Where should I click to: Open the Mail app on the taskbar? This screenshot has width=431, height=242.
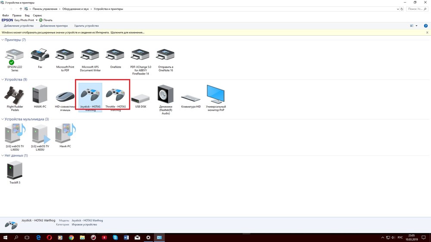tap(137, 237)
